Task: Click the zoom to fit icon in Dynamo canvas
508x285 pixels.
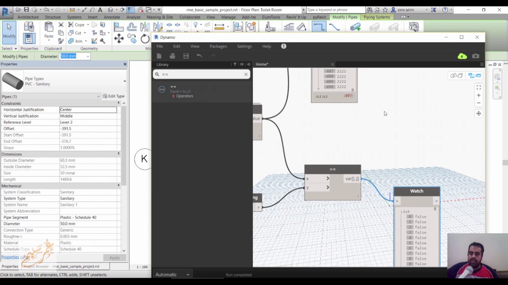Action: point(479,87)
